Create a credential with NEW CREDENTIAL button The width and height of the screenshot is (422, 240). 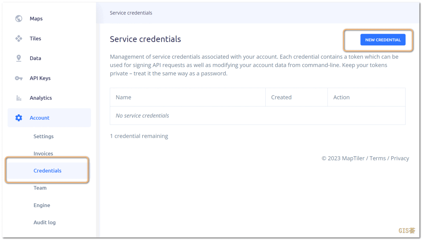point(383,40)
